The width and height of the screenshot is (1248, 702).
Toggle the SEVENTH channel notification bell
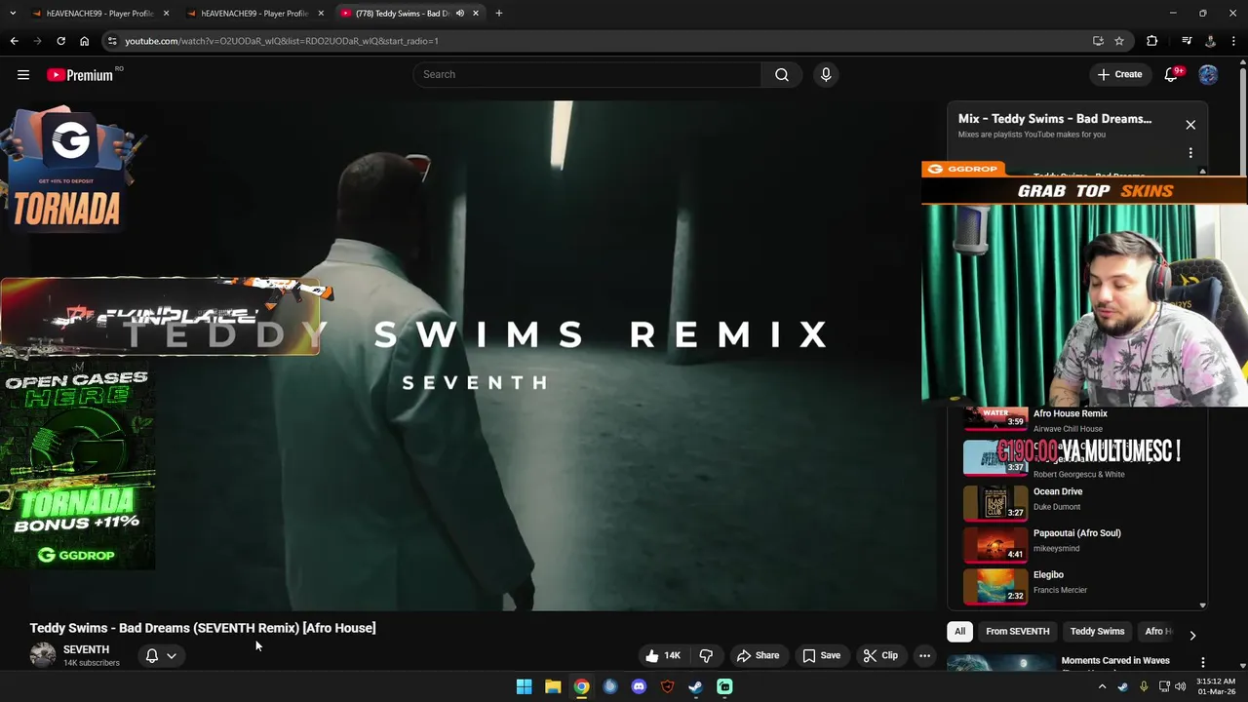coord(161,655)
